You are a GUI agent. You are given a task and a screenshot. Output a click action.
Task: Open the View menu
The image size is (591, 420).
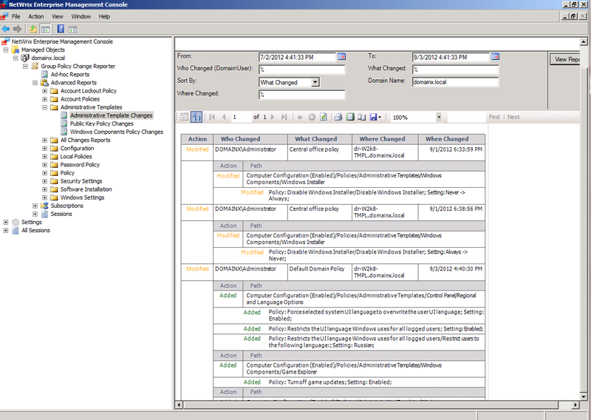[x=58, y=16]
